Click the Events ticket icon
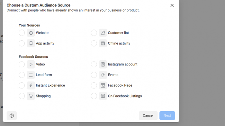This screenshot has width=225, height=126. click(x=103, y=75)
